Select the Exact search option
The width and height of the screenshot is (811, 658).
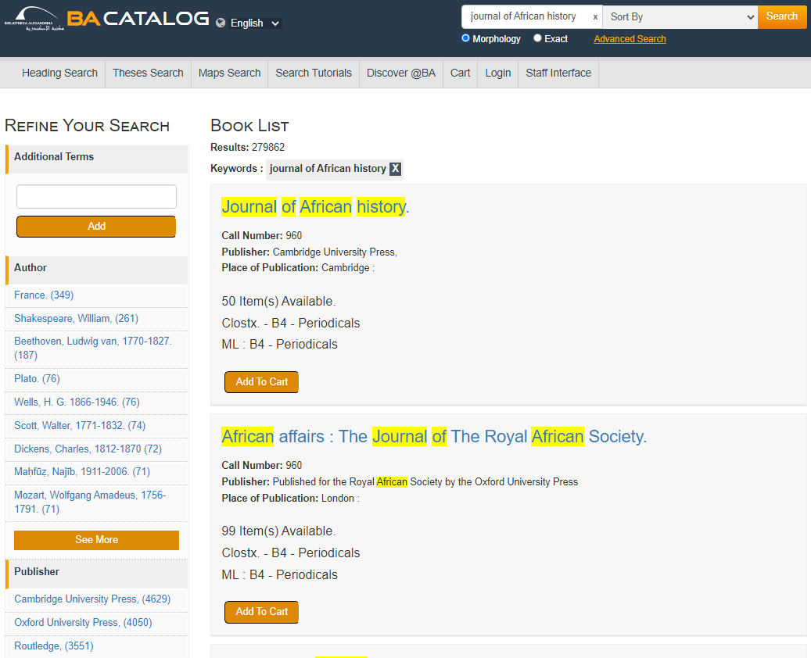click(537, 38)
